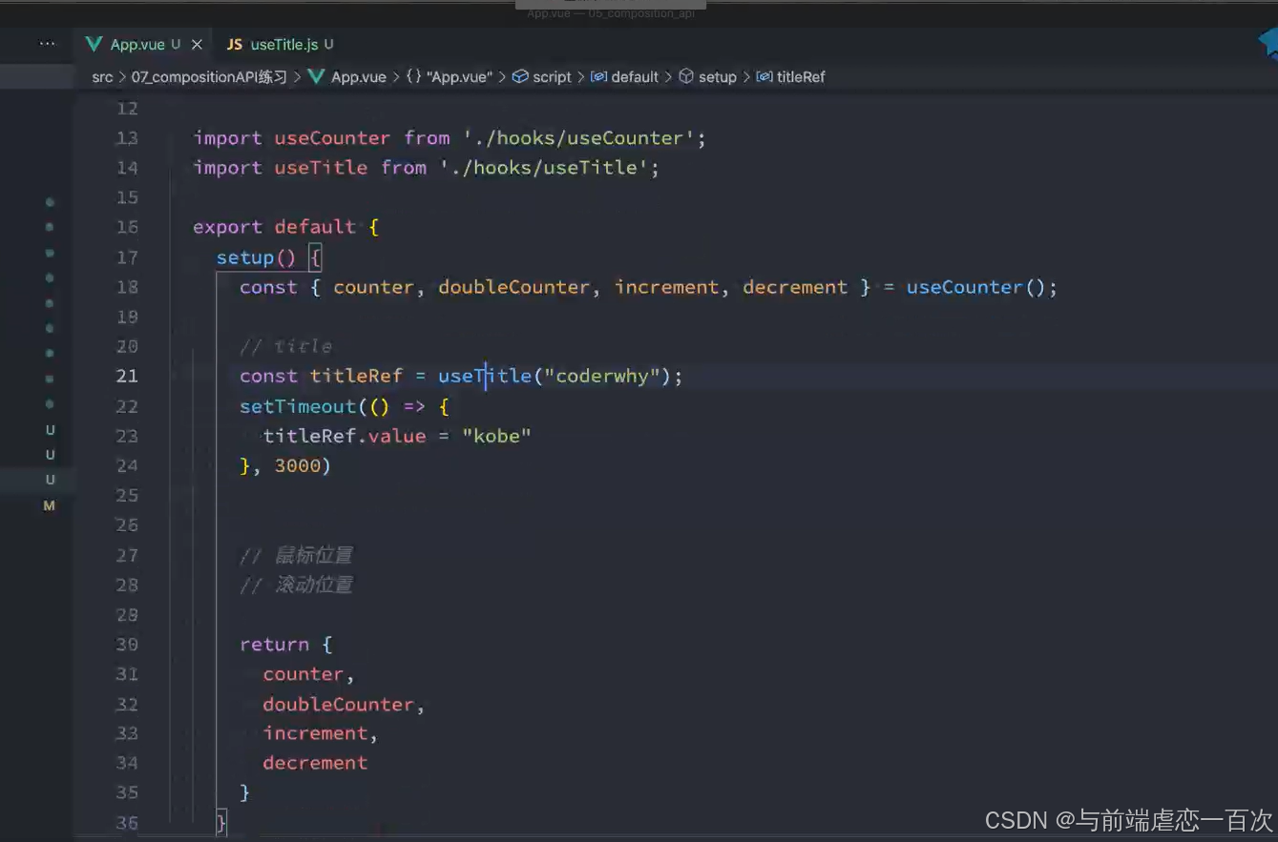Click export default on line 16

click(x=274, y=227)
